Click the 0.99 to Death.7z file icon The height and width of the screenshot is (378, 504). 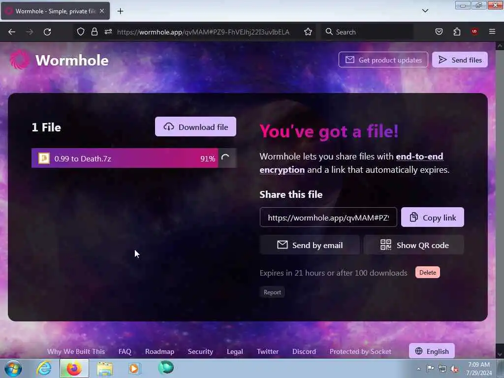(44, 158)
